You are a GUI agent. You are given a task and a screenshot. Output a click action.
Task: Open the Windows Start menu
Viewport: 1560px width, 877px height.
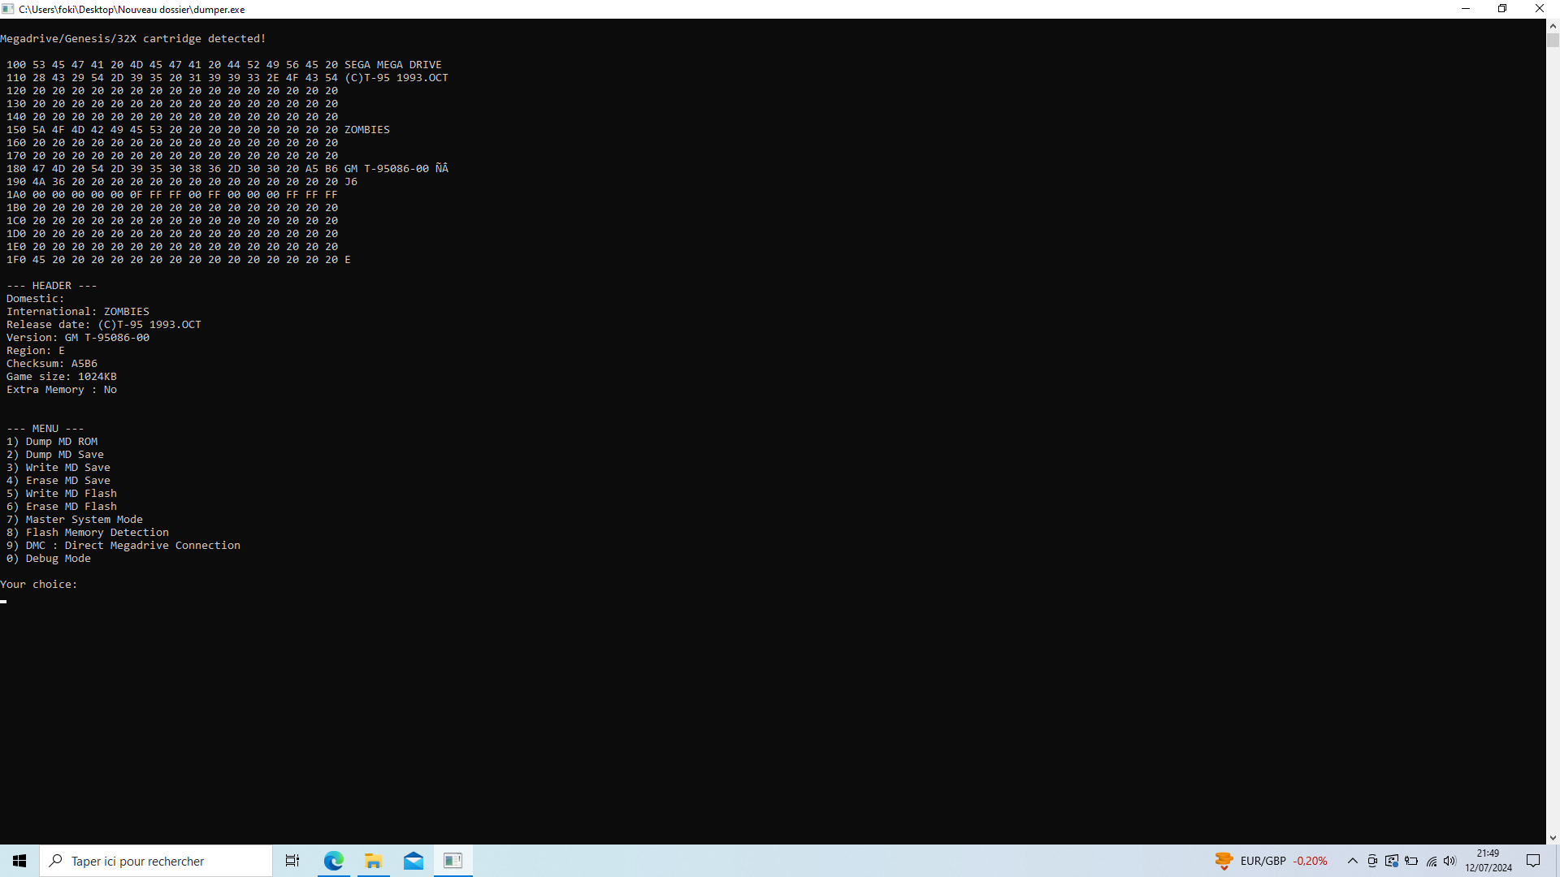(19, 861)
